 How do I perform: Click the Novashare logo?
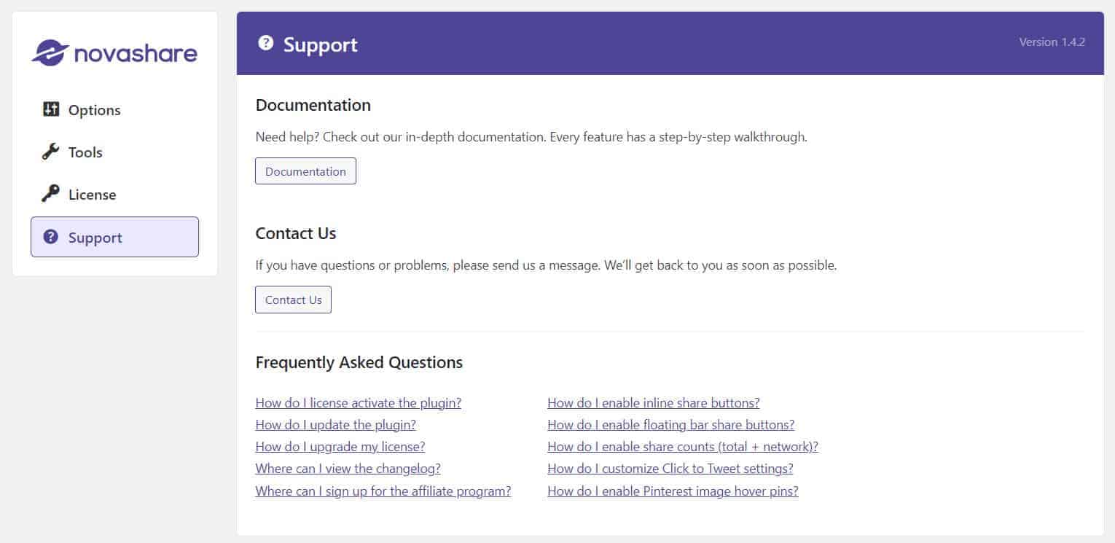[x=114, y=52]
